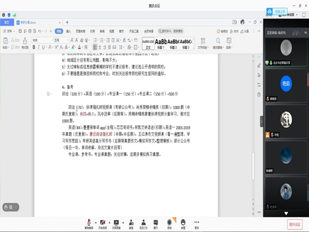
Task: Click the 格式刷 format painter icon
Action: coord(25,42)
